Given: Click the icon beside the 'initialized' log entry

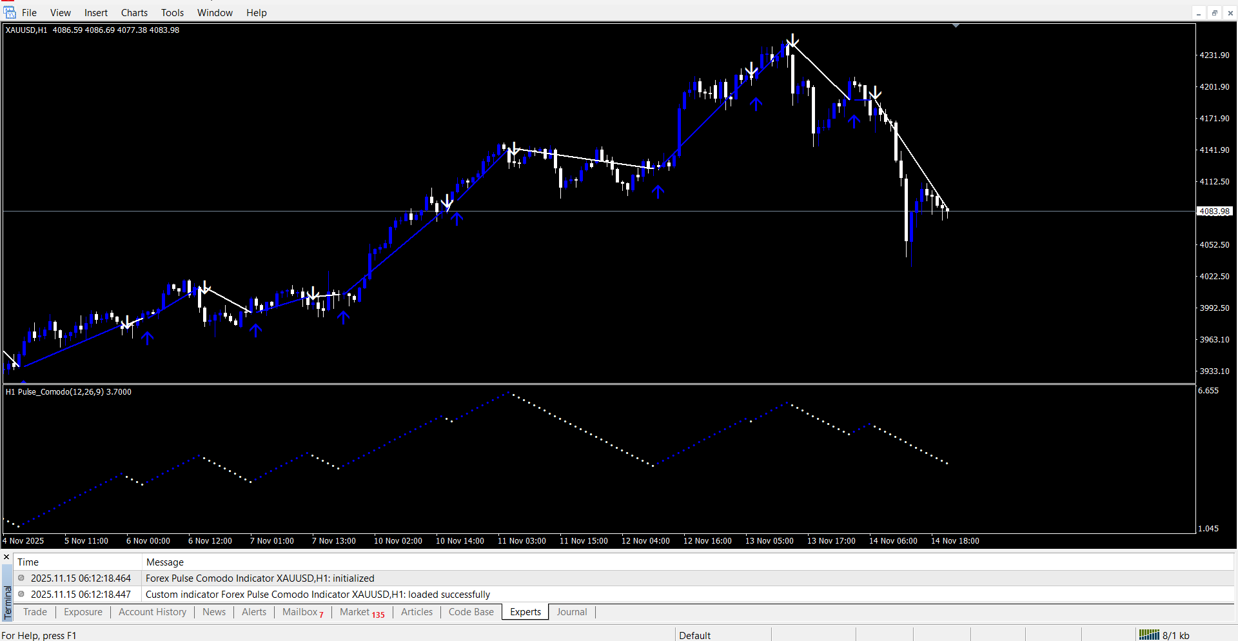Looking at the screenshot, I should 21,578.
